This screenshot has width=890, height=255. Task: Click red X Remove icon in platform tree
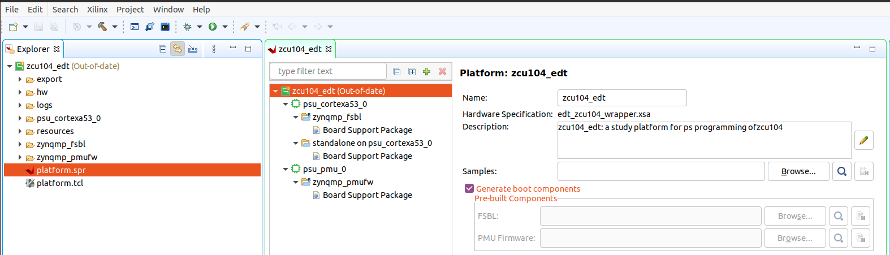click(442, 71)
